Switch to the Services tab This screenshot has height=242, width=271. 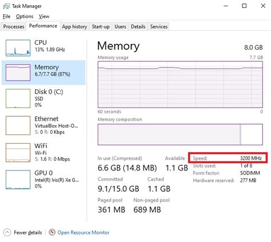point(159,26)
